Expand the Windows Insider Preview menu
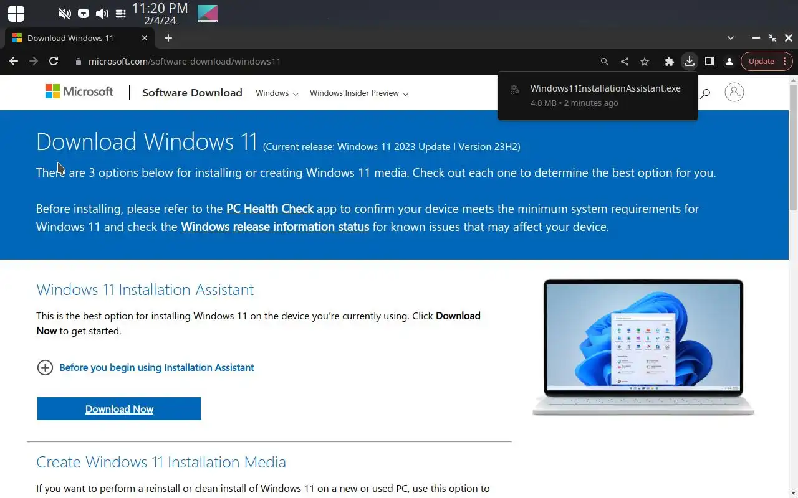This screenshot has height=498, width=798. [x=358, y=93]
